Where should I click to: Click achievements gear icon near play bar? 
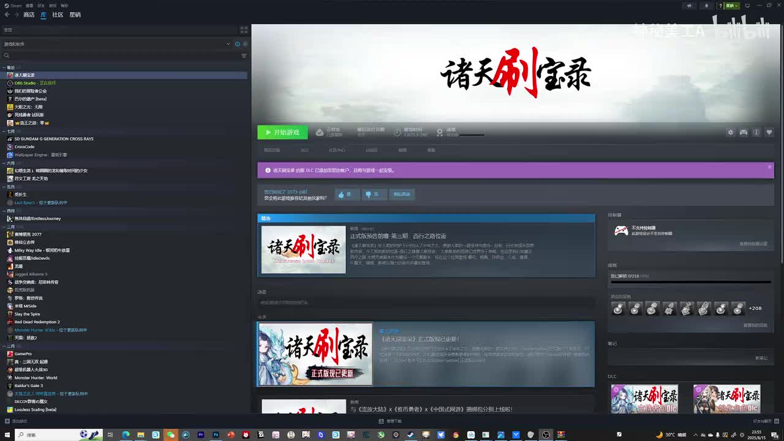point(439,132)
